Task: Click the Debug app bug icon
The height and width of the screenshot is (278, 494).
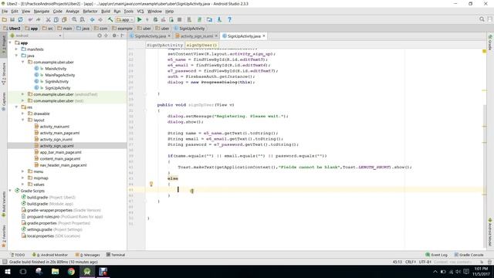Action: (155, 19)
